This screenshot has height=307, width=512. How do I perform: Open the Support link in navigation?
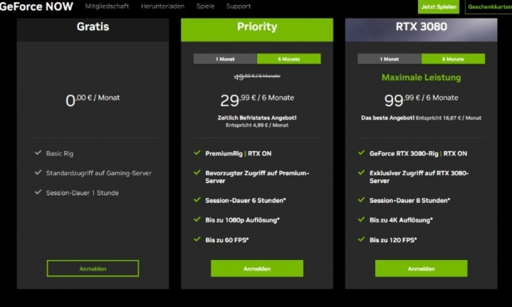coord(238,6)
